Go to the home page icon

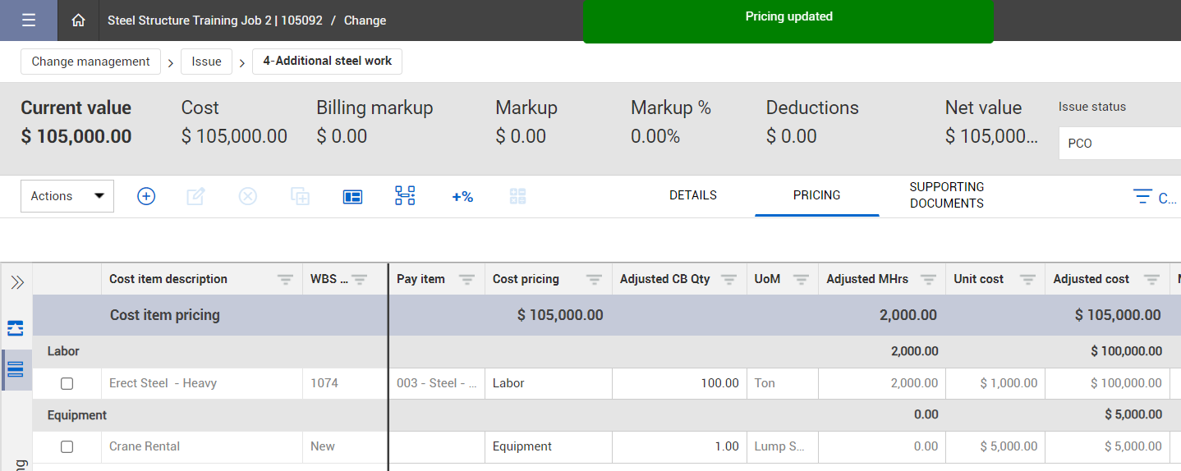(x=78, y=21)
